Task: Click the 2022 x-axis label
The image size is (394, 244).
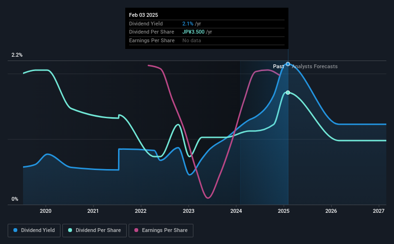Action: [141, 211]
